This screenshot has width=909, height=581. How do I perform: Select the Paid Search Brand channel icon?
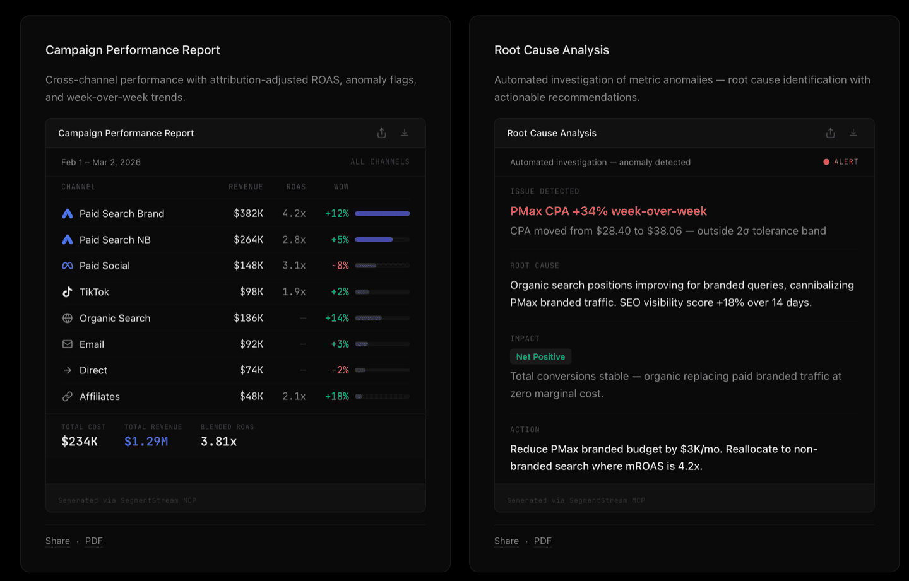tap(68, 213)
